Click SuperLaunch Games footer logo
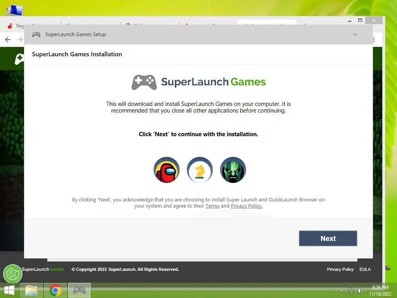Image resolution: width=397 pixels, height=298 pixels. (x=43, y=269)
